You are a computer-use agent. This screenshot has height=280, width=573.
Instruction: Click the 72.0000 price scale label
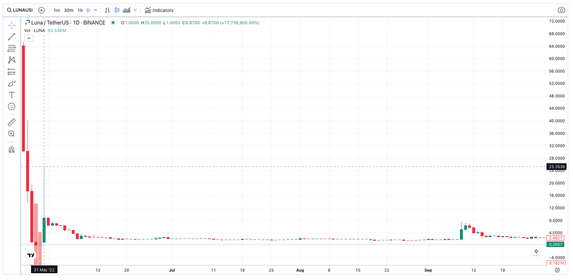[557, 21]
